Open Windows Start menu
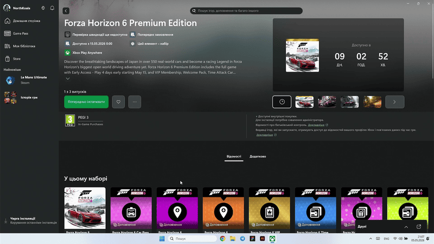 pyautogui.click(x=162, y=239)
